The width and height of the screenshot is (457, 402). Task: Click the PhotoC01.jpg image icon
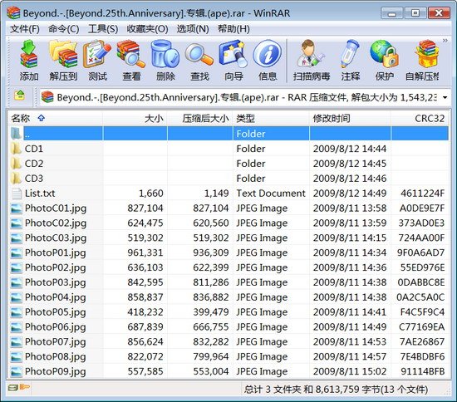(16, 208)
